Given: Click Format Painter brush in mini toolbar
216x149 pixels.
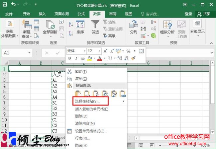Looking at the screenshot, I should tap(133, 58).
